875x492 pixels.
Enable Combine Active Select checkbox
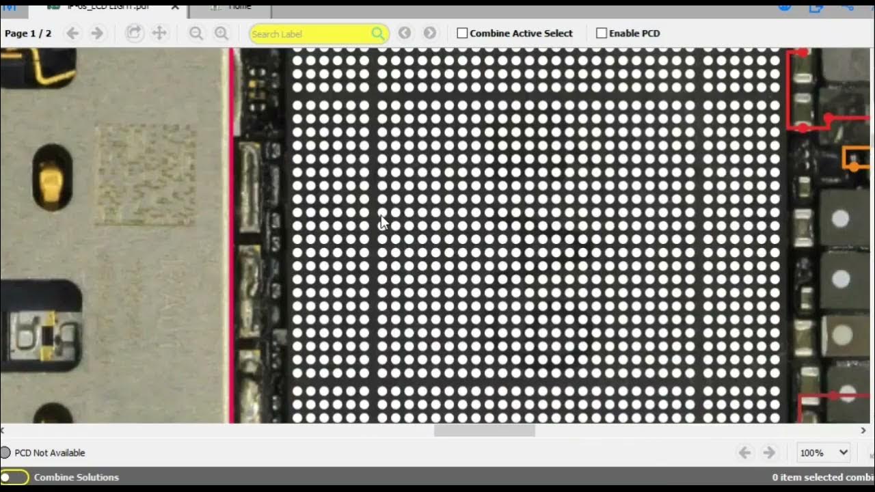click(x=462, y=33)
